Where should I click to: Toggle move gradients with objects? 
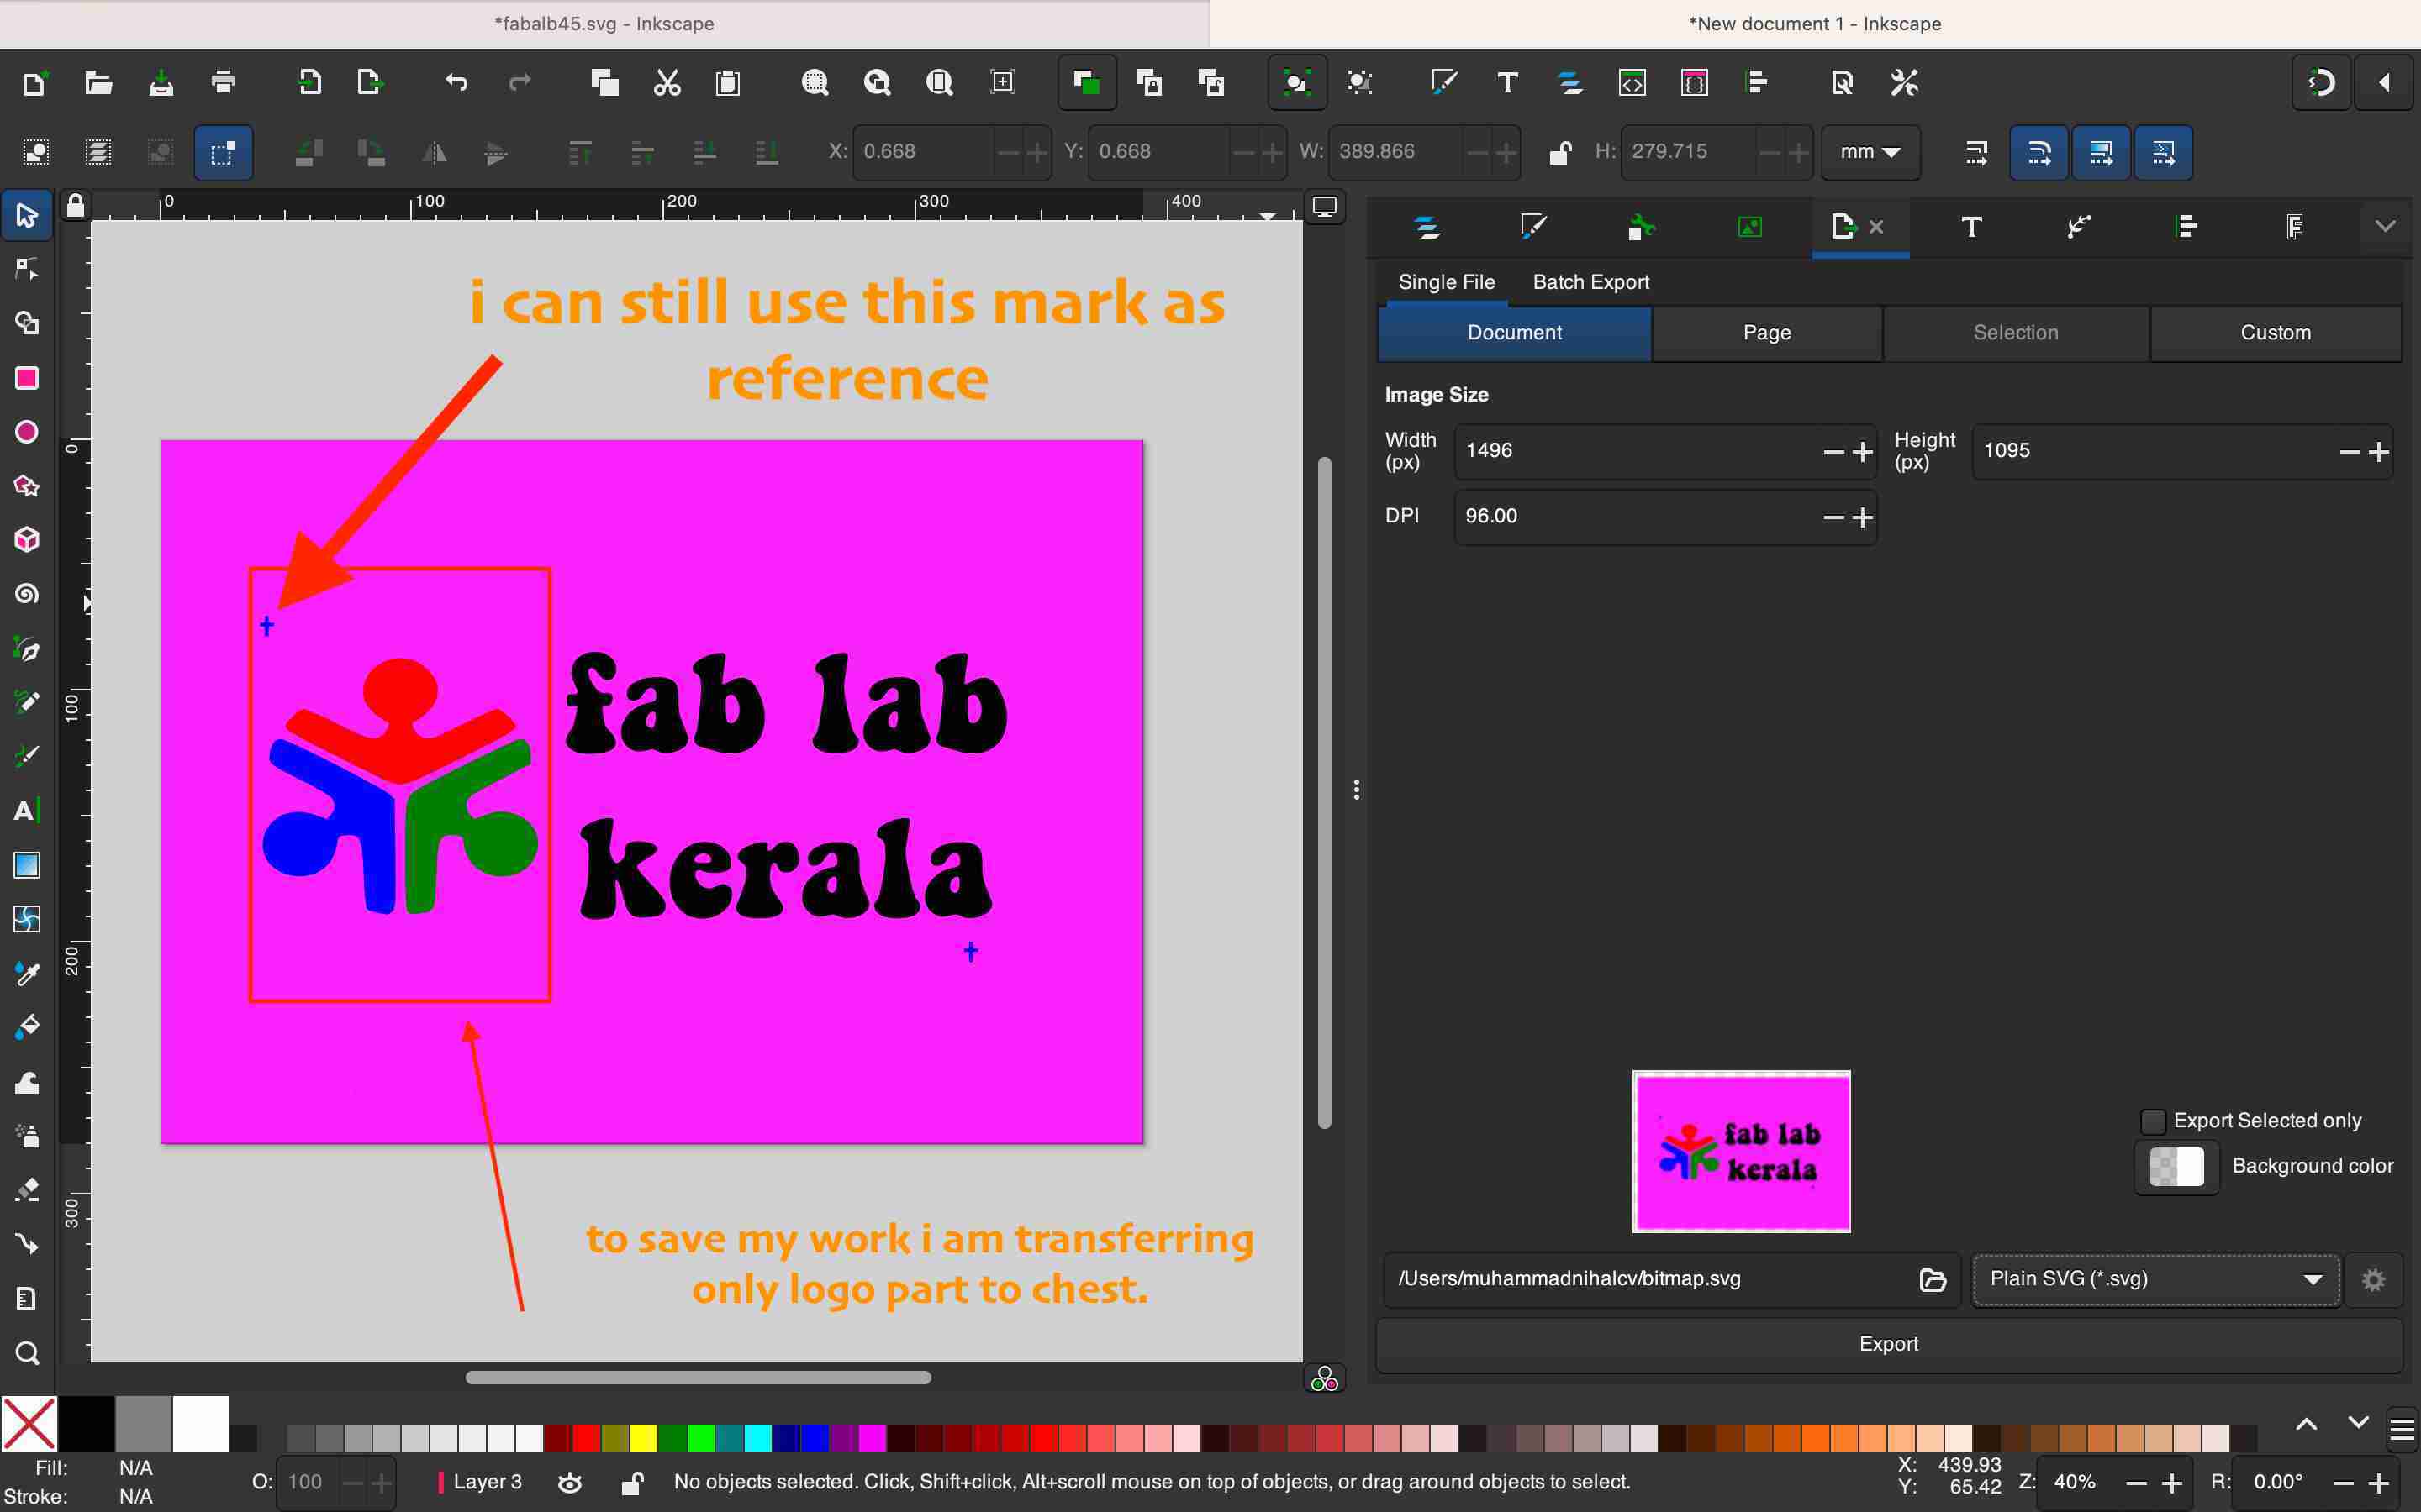click(x=2101, y=152)
